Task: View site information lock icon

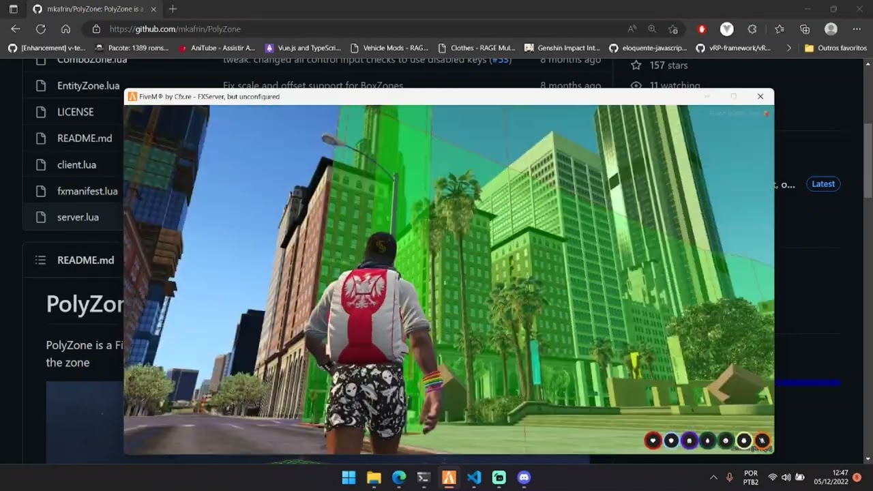Action: pos(96,29)
